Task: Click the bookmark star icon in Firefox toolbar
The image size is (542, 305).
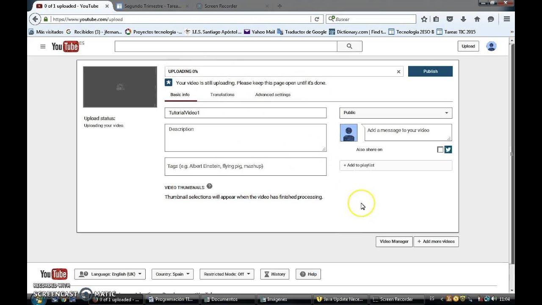Action: click(x=424, y=19)
